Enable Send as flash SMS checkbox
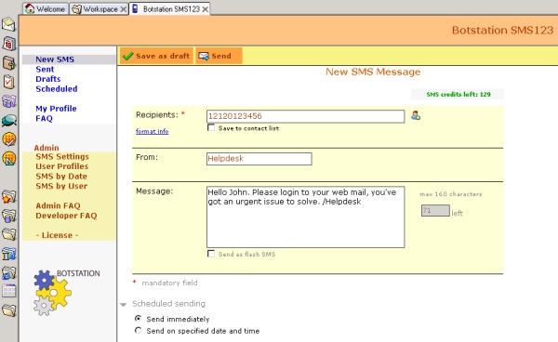The width and height of the screenshot is (558, 342). pyautogui.click(x=211, y=254)
